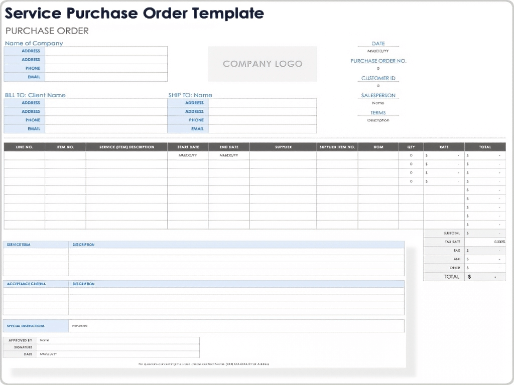
Task: Click the Tax Rate percentage cell
Action: point(485,242)
